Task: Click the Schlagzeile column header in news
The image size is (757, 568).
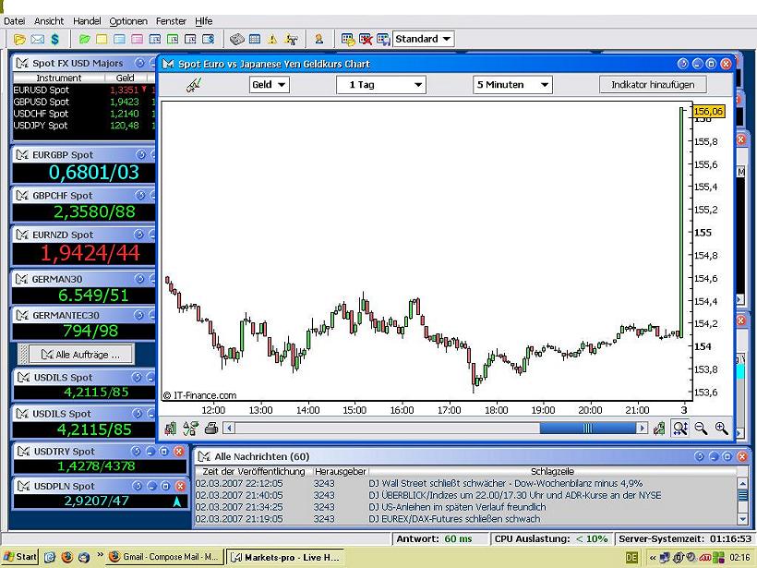Action: [x=552, y=471]
